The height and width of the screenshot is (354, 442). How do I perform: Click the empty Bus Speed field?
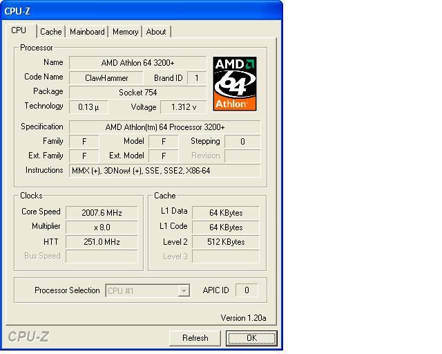coord(102,256)
